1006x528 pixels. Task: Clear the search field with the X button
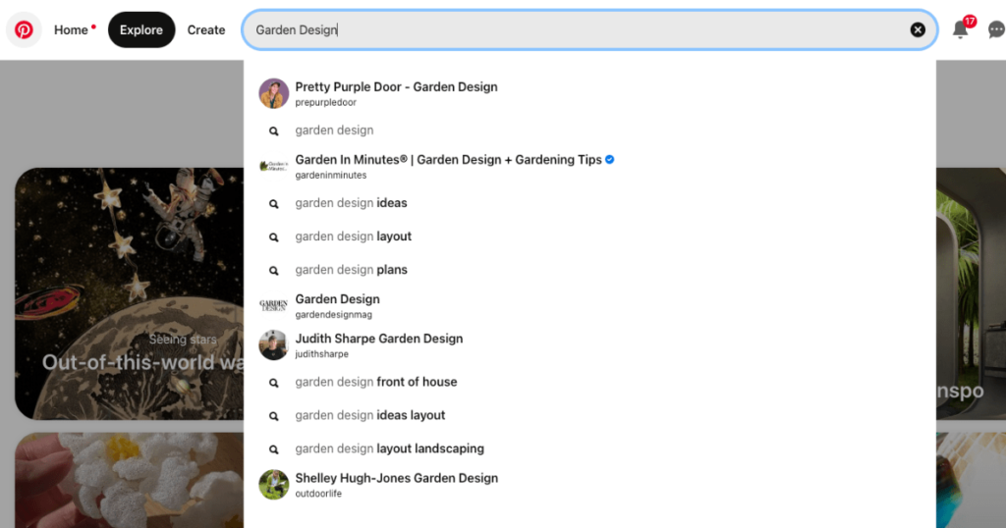918,29
